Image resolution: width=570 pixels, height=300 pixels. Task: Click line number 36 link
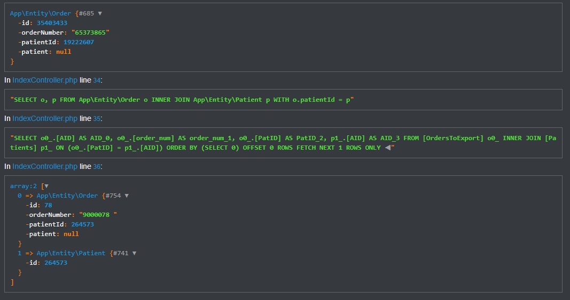pyautogui.click(x=97, y=166)
